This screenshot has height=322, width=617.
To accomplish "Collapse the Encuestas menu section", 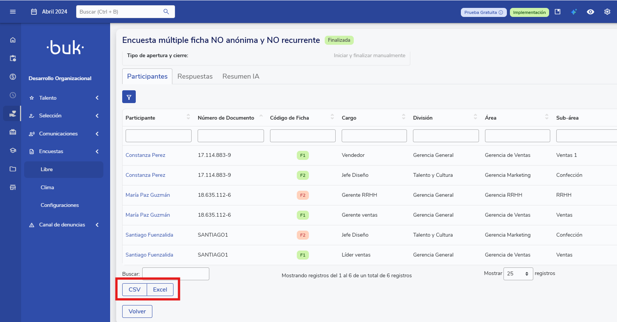I will pyautogui.click(x=63, y=151).
